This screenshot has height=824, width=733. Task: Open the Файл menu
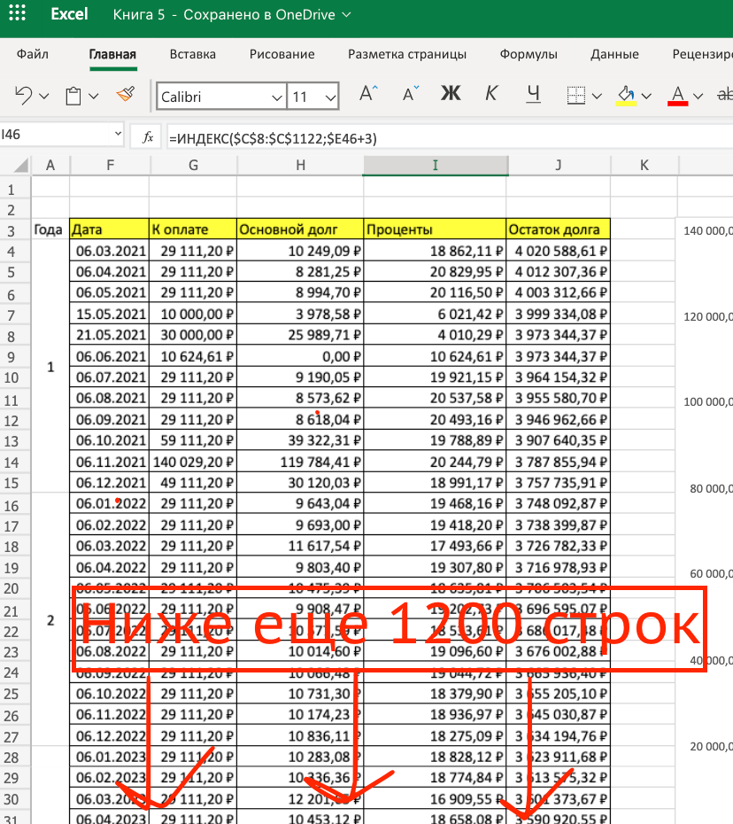(x=31, y=53)
